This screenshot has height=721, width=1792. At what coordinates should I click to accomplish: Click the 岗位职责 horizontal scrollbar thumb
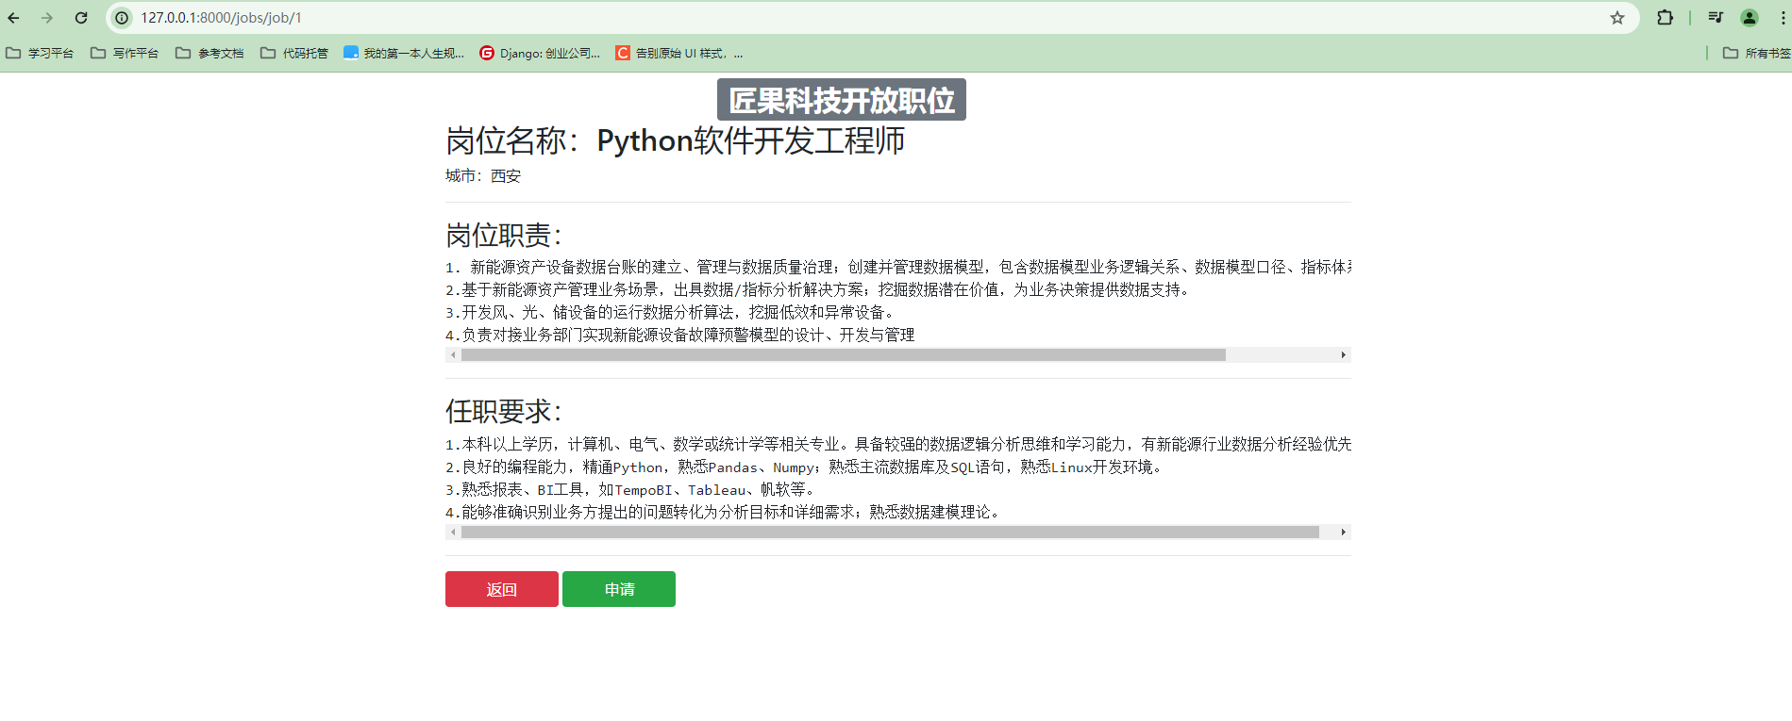(844, 355)
